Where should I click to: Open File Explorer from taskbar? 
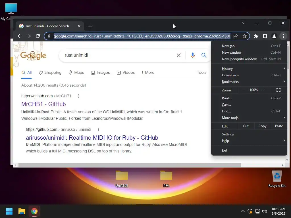pos(22,211)
